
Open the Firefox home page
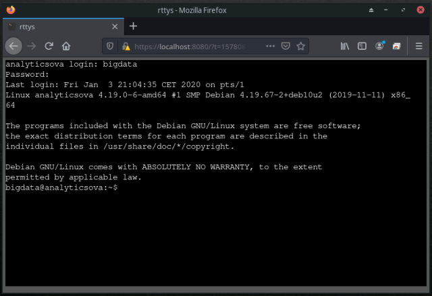pyautogui.click(x=66, y=47)
